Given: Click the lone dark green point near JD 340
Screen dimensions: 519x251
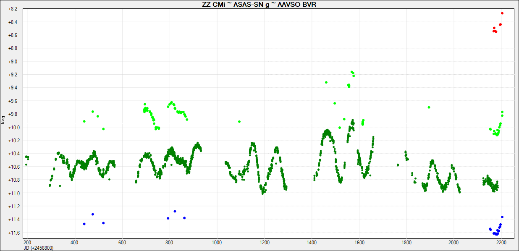Looking at the screenshot, I should pos(60,186).
